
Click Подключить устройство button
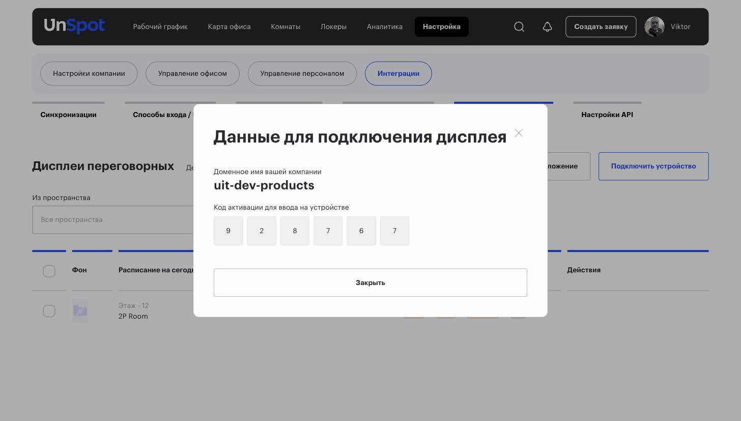pyautogui.click(x=653, y=166)
